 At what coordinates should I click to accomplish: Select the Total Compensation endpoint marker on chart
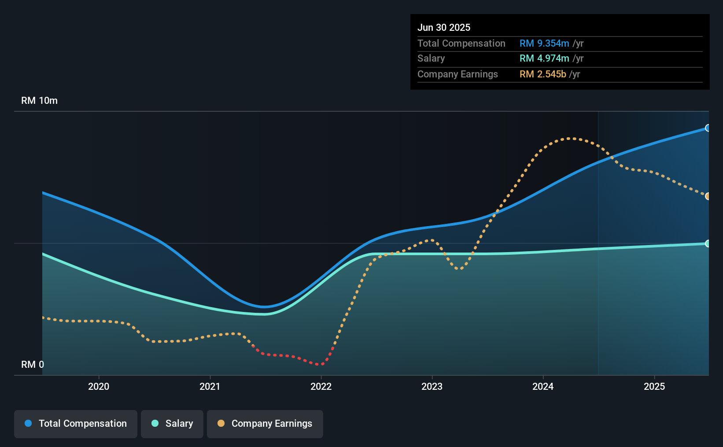pyautogui.click(x=708, y=128)
